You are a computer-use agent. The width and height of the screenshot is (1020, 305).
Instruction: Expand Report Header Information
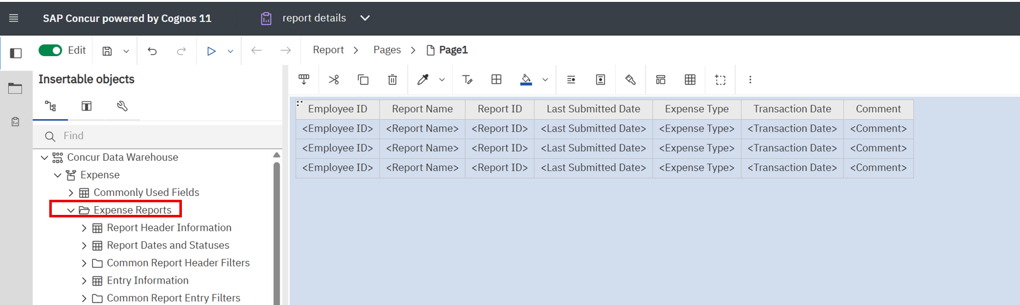pyautogui.click(x=84, y=228)
